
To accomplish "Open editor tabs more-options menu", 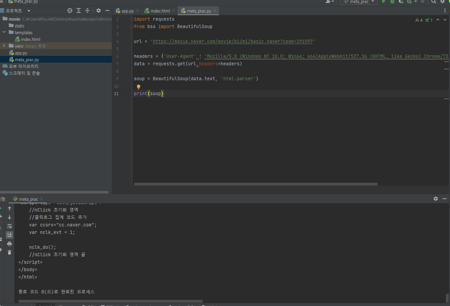I will (x=445, y=11).
